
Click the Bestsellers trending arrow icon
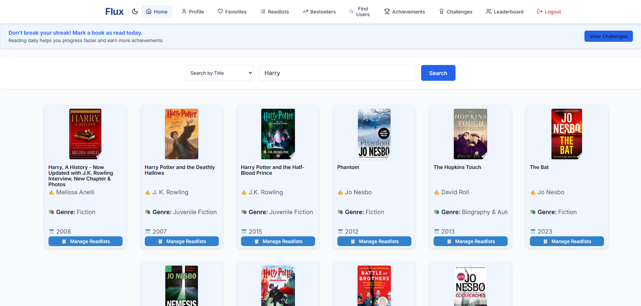coord(305,11)
